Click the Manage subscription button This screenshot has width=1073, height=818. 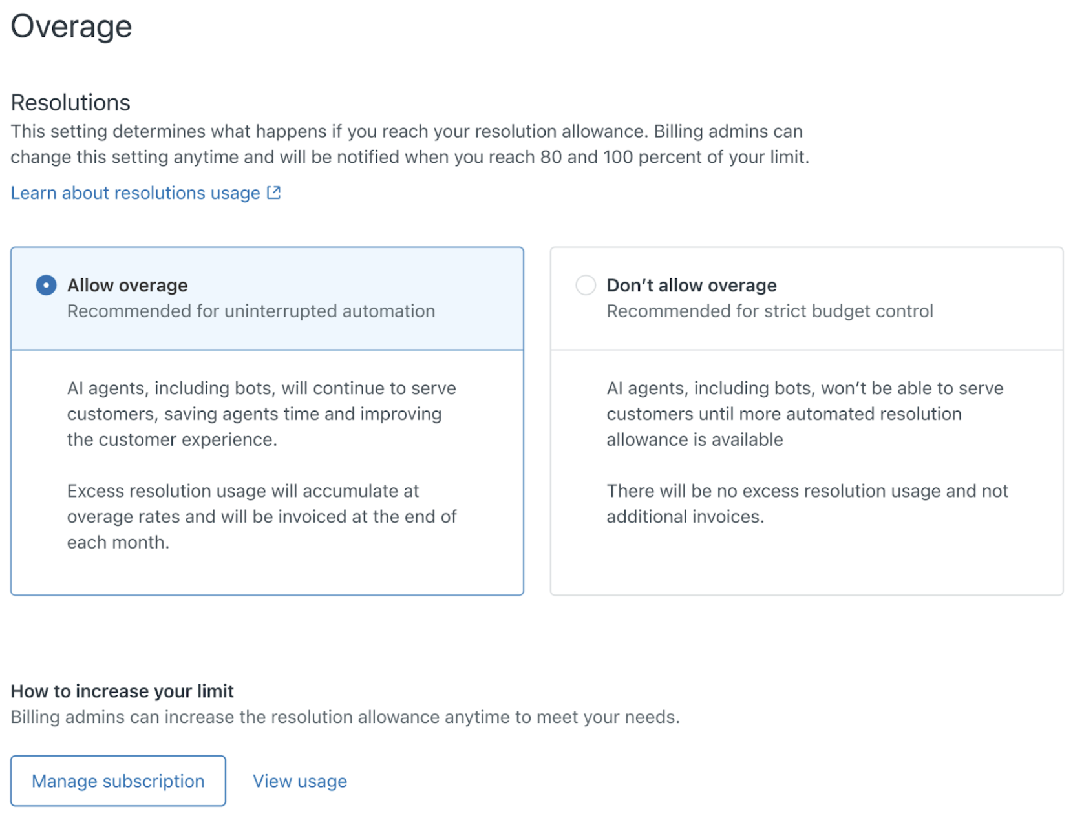(118, 781)
